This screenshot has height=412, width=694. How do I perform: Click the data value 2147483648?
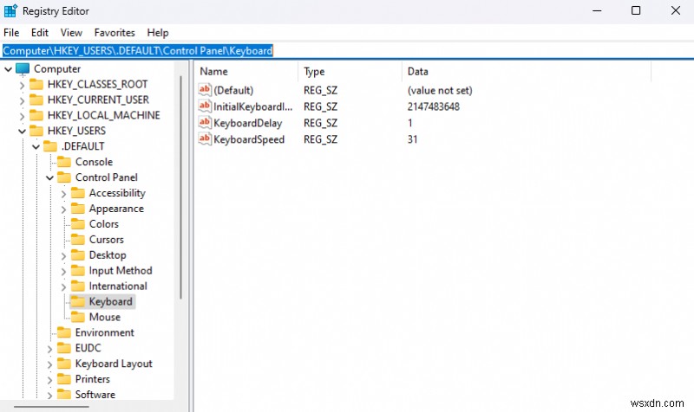click(433, 106)
